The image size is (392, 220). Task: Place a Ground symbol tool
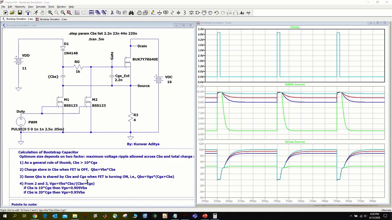160,13
